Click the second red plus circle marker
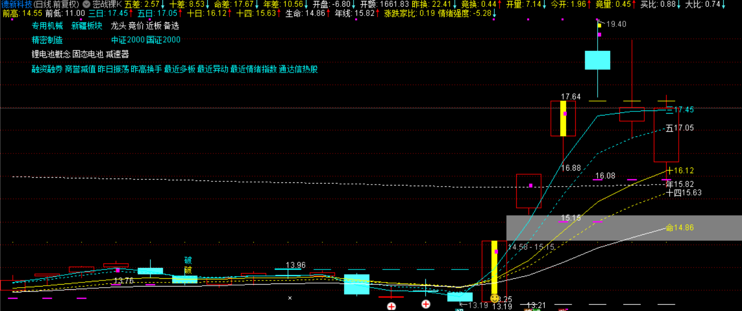742x311 pixels. click(x=426, y=304)
